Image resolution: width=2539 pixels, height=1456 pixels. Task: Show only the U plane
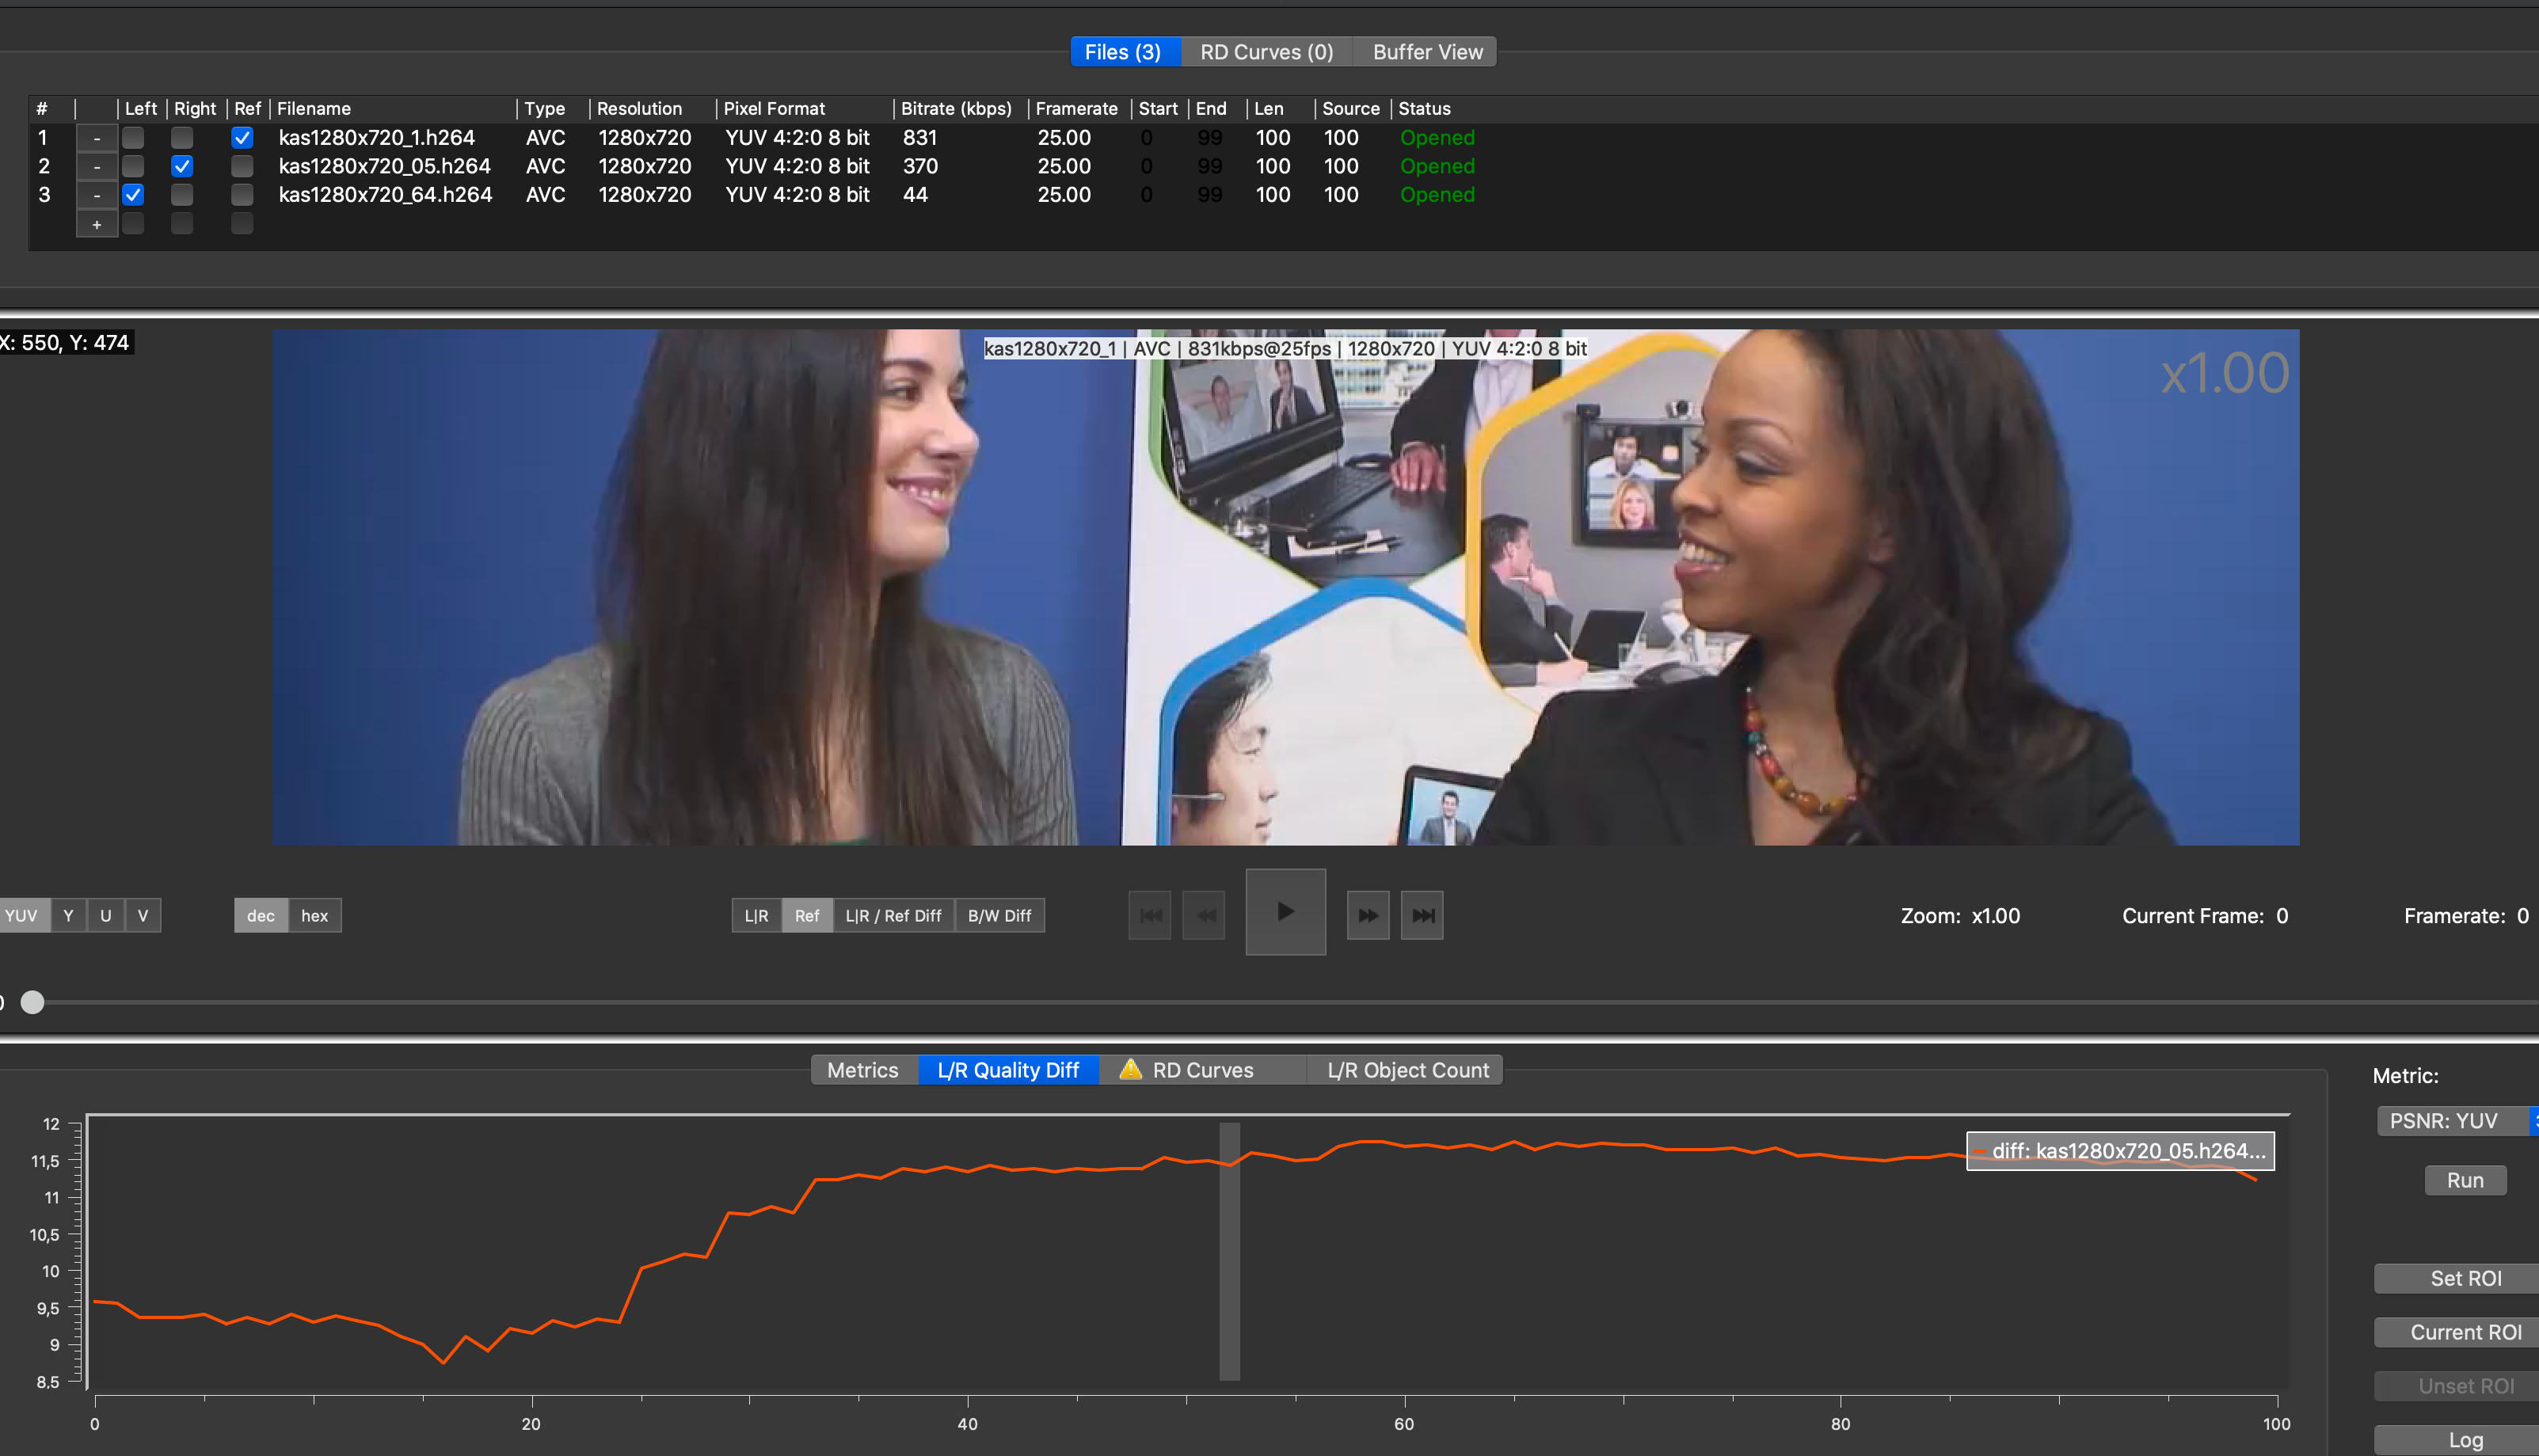(x=106, y=915)
